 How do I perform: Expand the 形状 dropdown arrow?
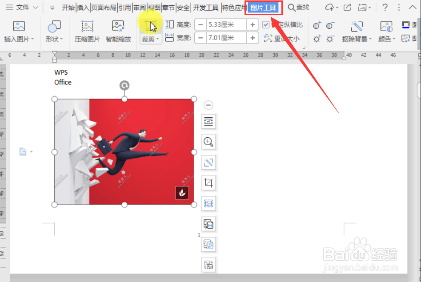click(61, 39)
